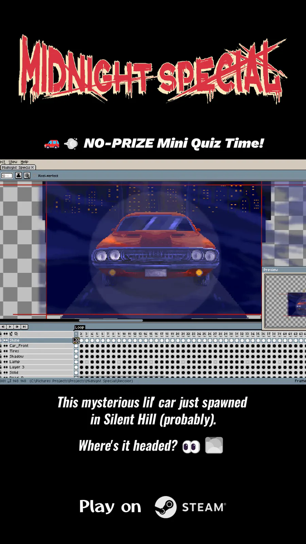Screen dimensions: 306x544
Task: Click the ink options icon beside the brush
Action: pos(27,175)
